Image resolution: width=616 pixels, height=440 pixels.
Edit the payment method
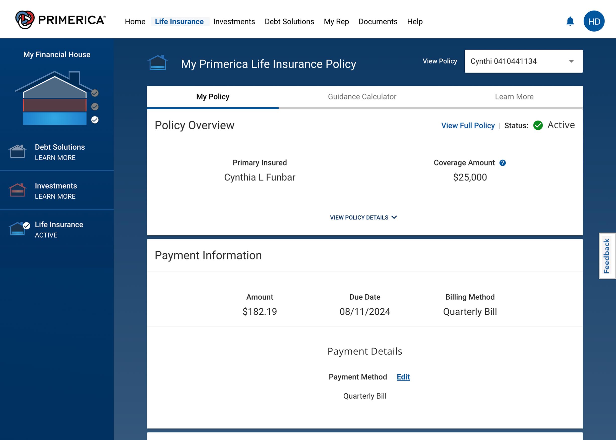click(x=403, y=377)
